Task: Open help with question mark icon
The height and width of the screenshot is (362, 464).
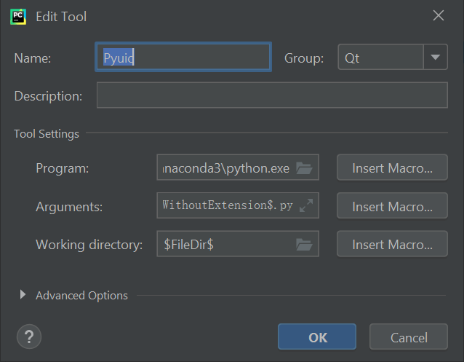Action: [x=29, y=337]
